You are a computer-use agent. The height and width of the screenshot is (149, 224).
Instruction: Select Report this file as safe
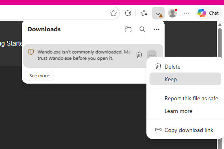click(185, 98)
